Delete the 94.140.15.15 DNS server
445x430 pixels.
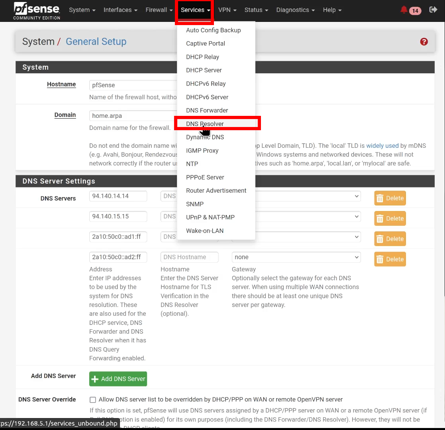390,219
